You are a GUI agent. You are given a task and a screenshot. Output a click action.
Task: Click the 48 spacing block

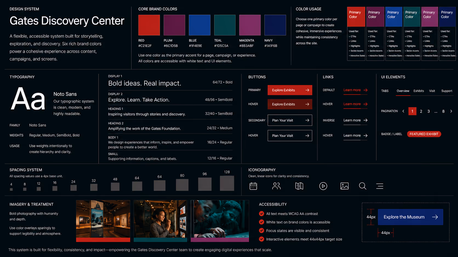pos(115,187)
